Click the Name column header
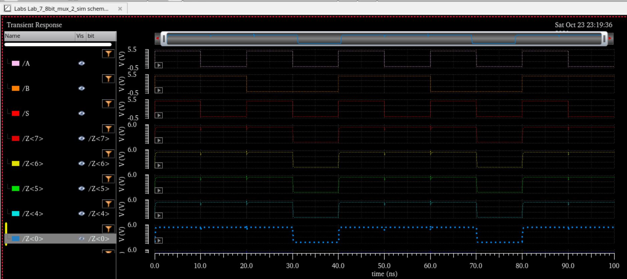Image resolution: width=627 pixels, height=279 pixels. 40,36
